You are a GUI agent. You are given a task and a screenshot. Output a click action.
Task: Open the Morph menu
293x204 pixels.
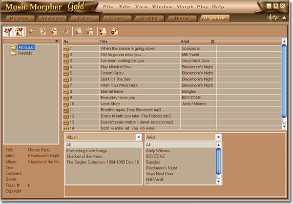pyautogui.click(x=185, y=7)
